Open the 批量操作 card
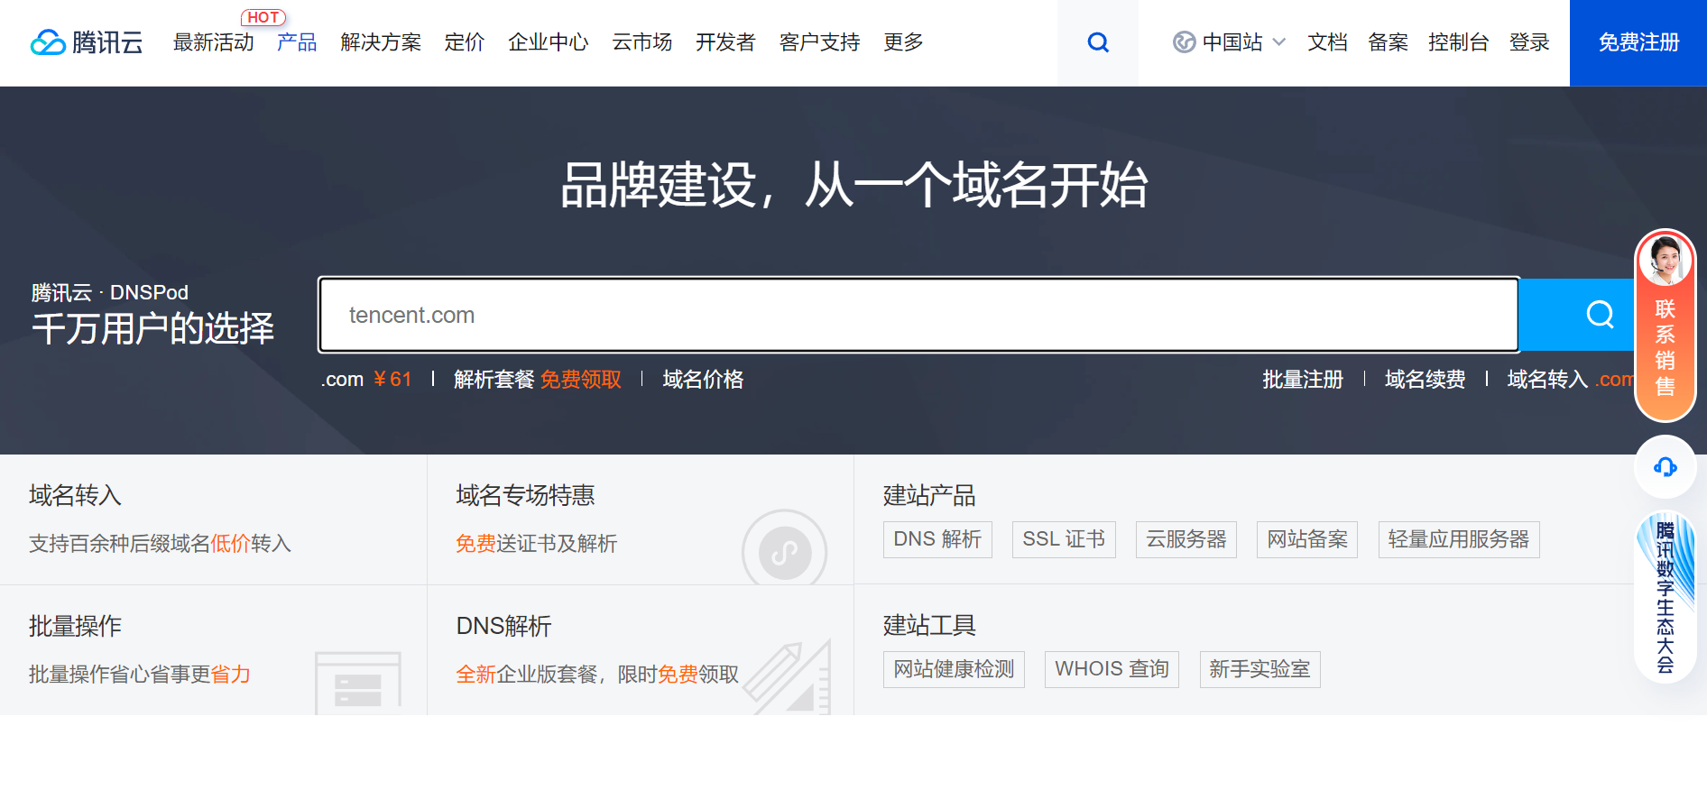 coord(213,650)
